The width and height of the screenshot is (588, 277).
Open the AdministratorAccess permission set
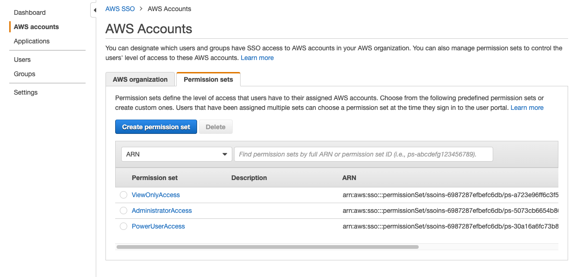pos(161,211)
